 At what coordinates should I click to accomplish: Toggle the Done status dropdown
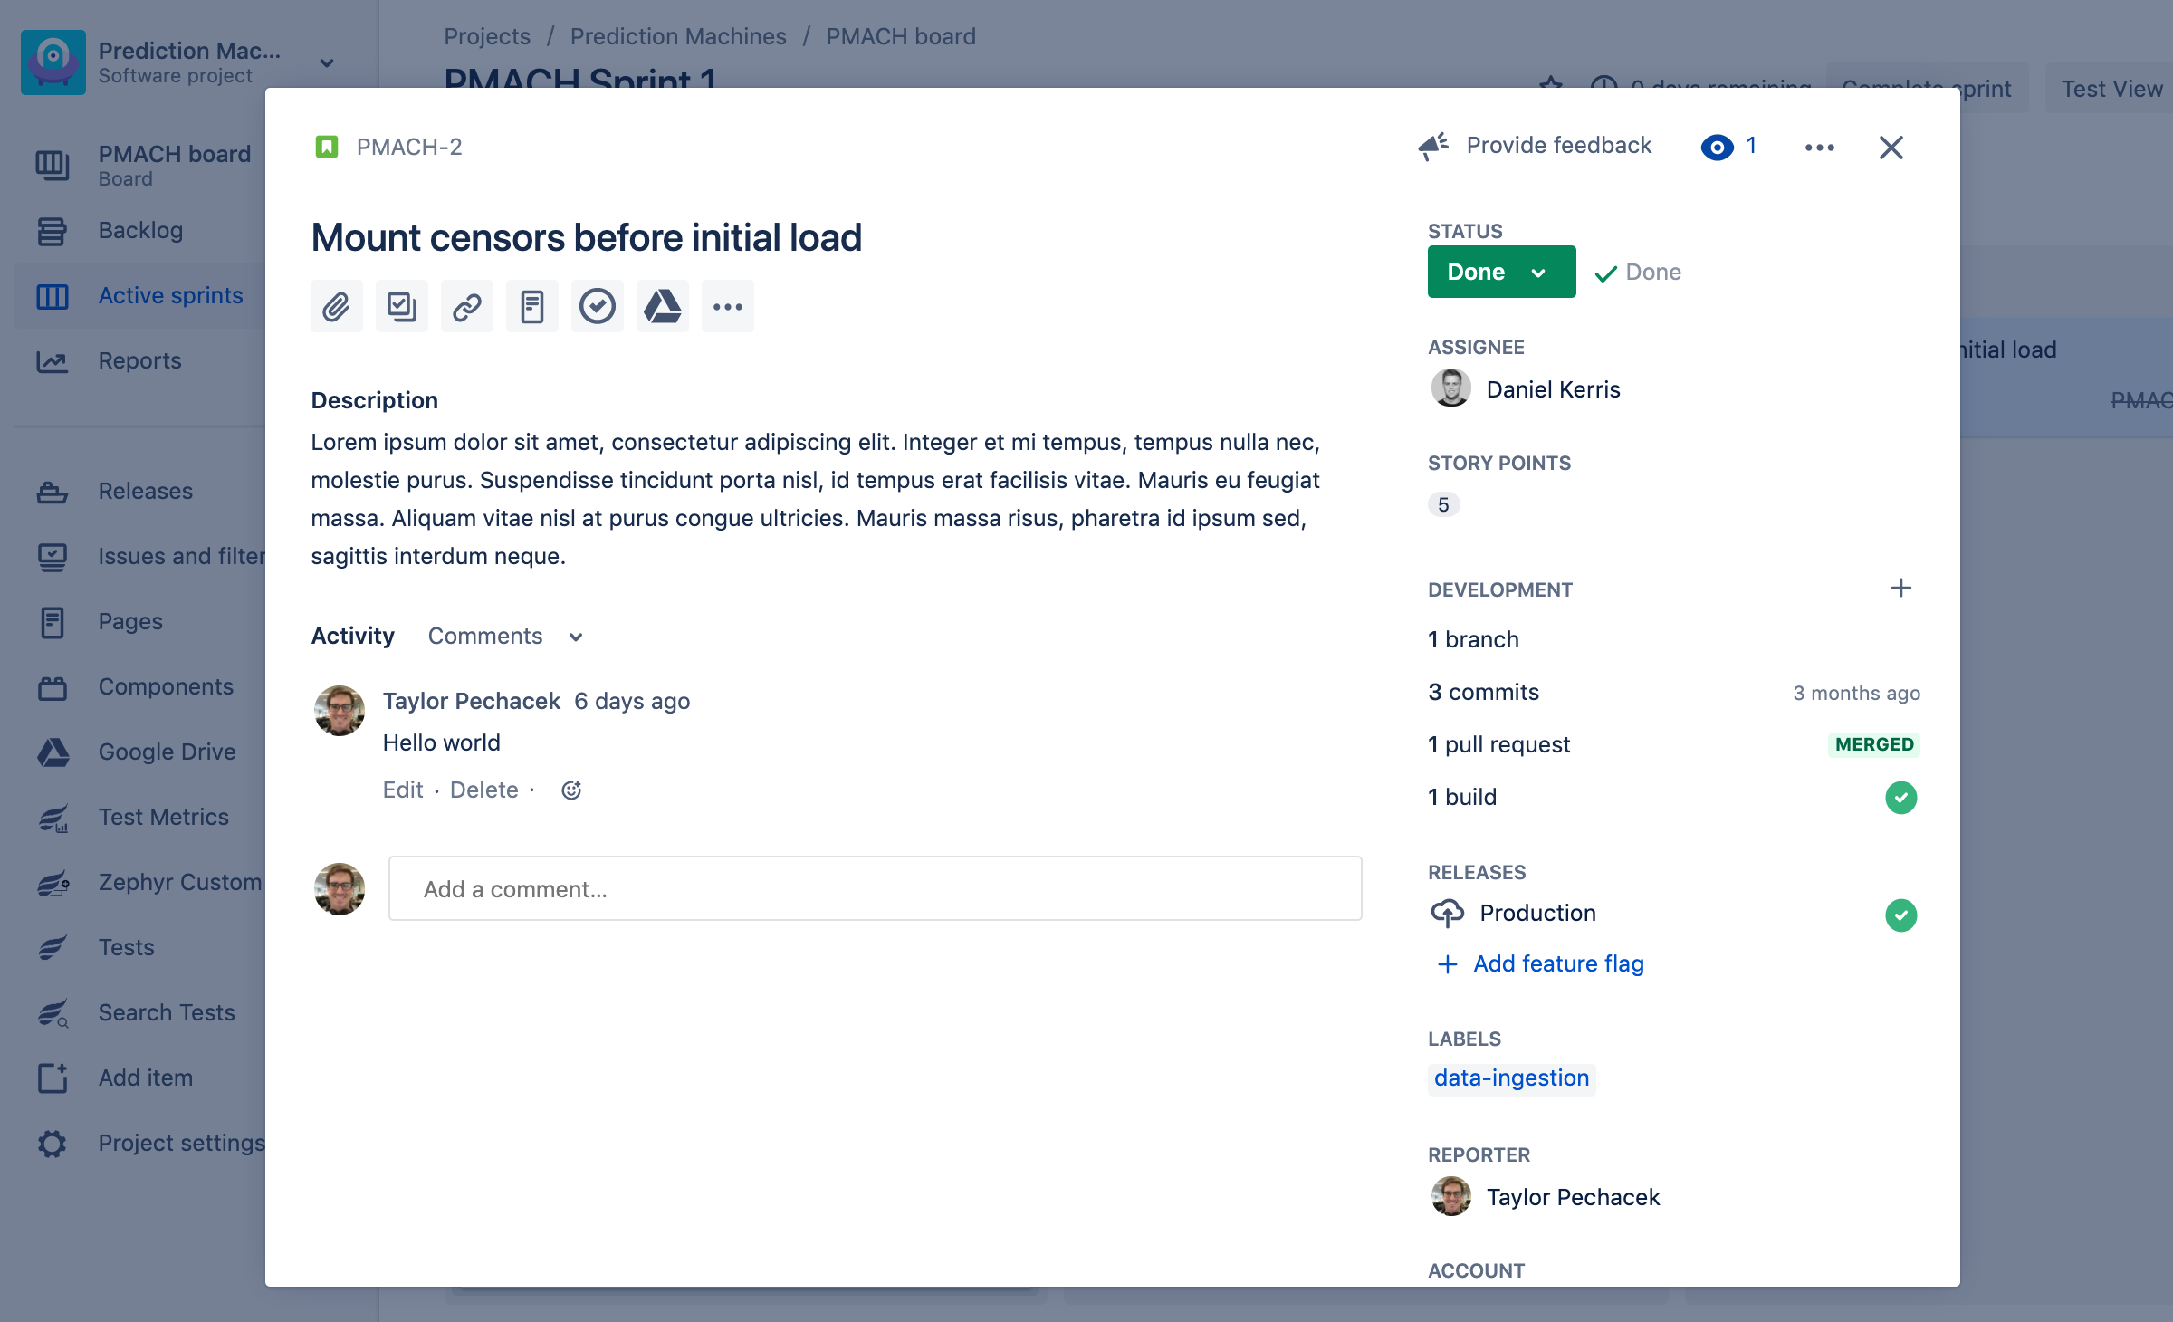[1499, 272]
